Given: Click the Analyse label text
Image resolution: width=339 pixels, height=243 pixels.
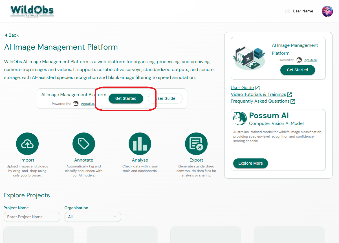Looking at the screenshot, I should coord(140,160).
